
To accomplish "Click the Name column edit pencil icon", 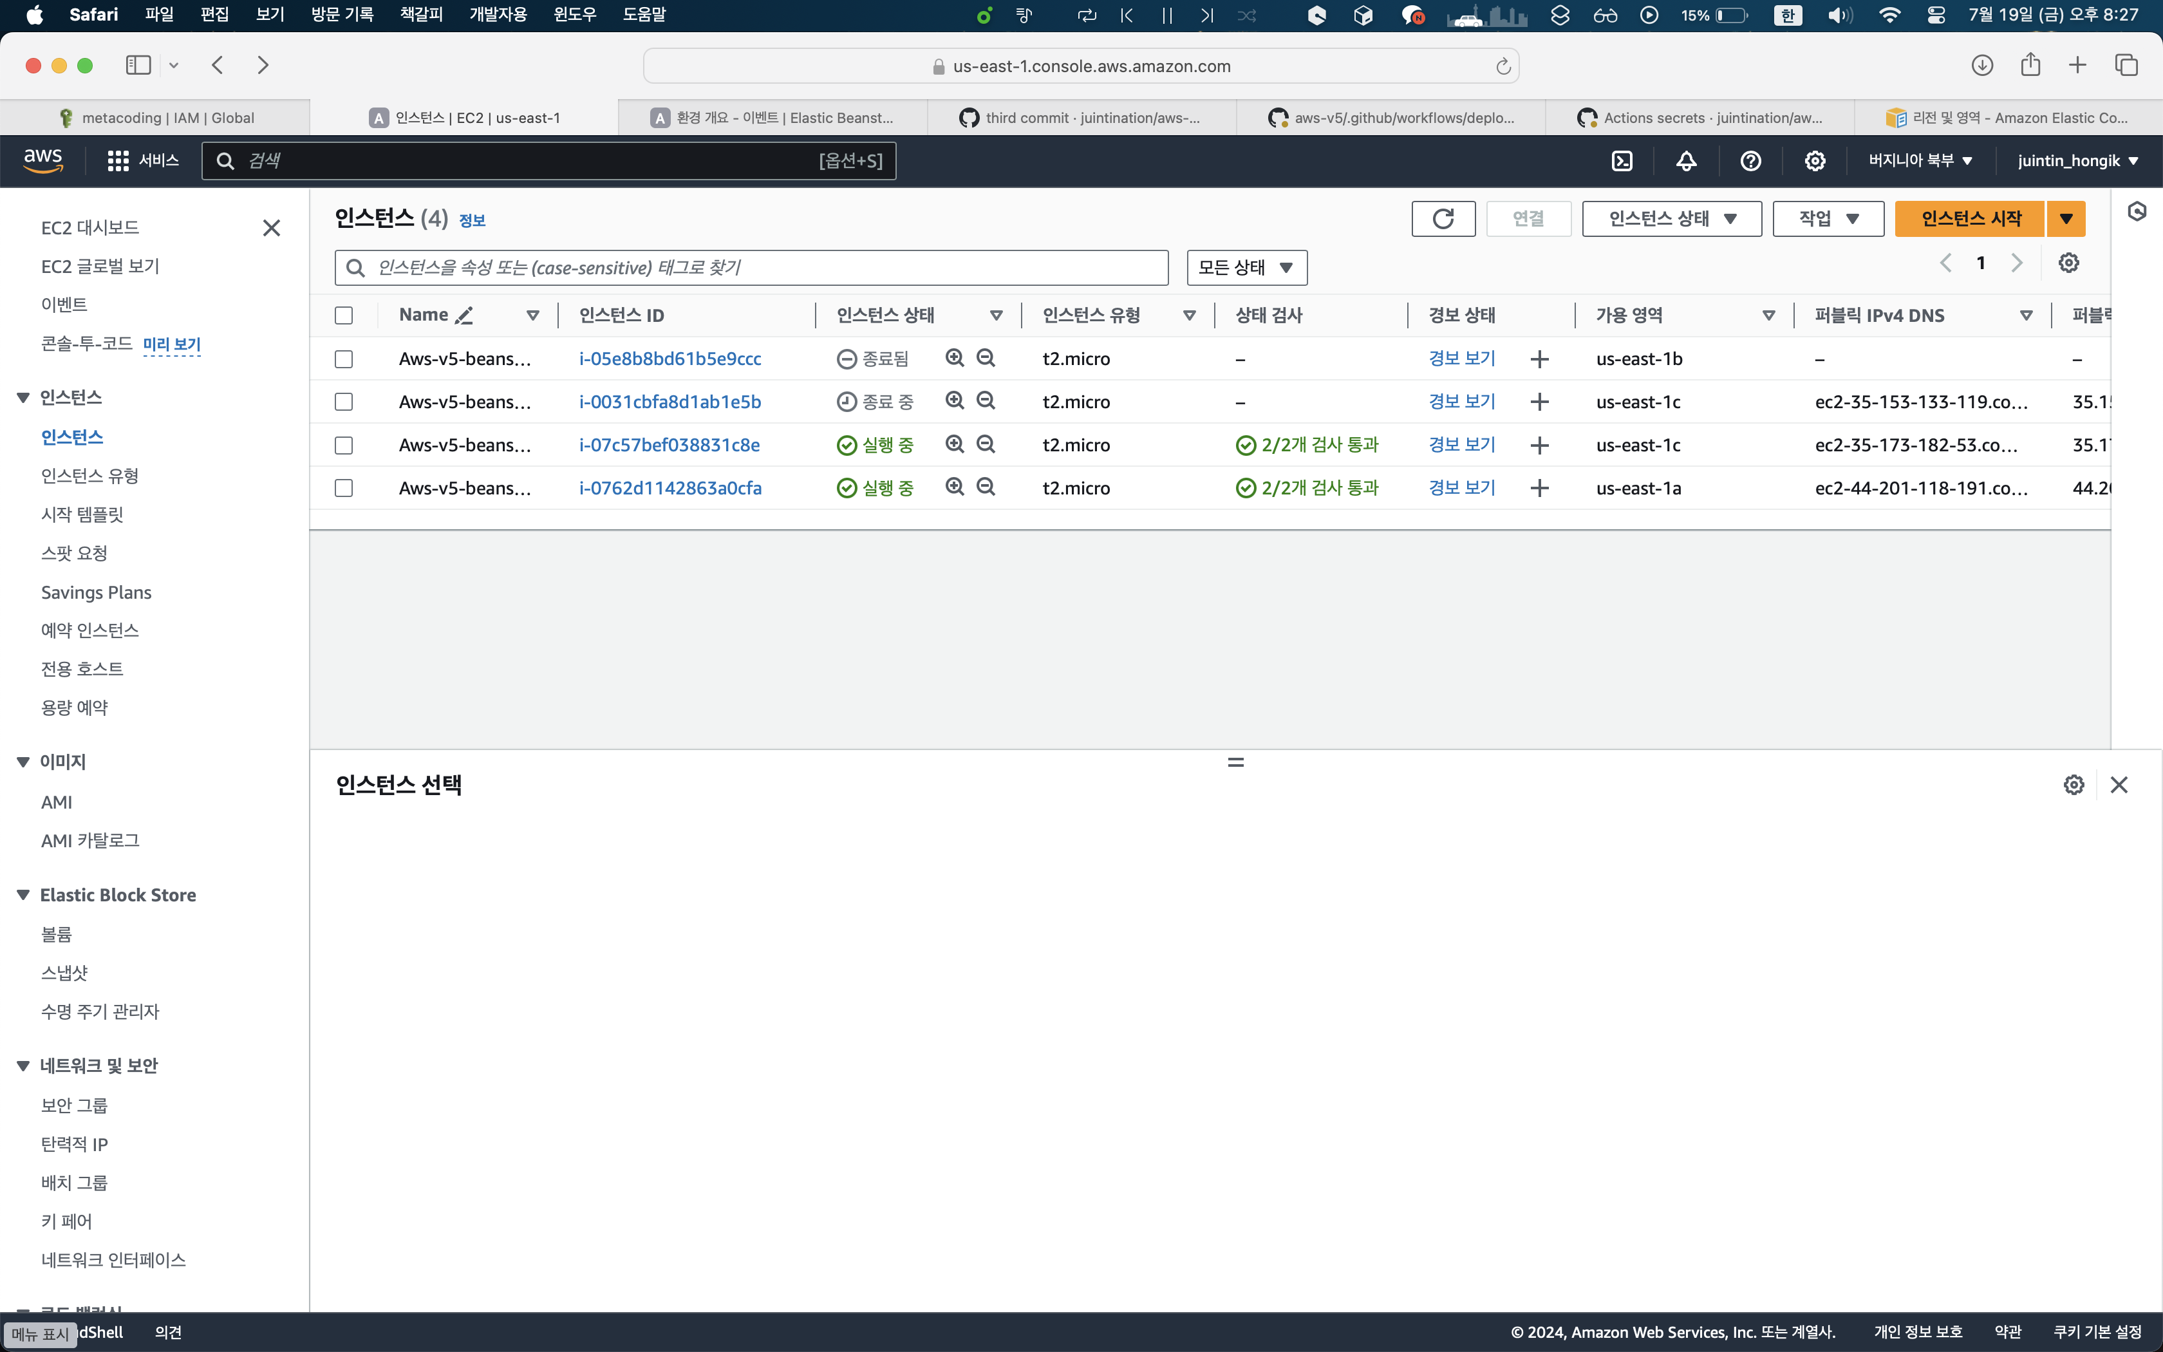I will [464, 315].
